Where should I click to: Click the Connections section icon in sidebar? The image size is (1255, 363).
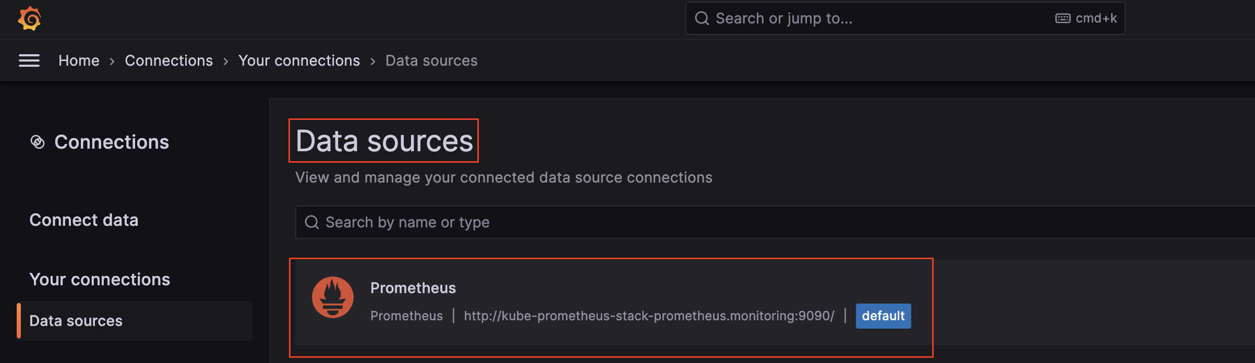click(x=38, y=142)
